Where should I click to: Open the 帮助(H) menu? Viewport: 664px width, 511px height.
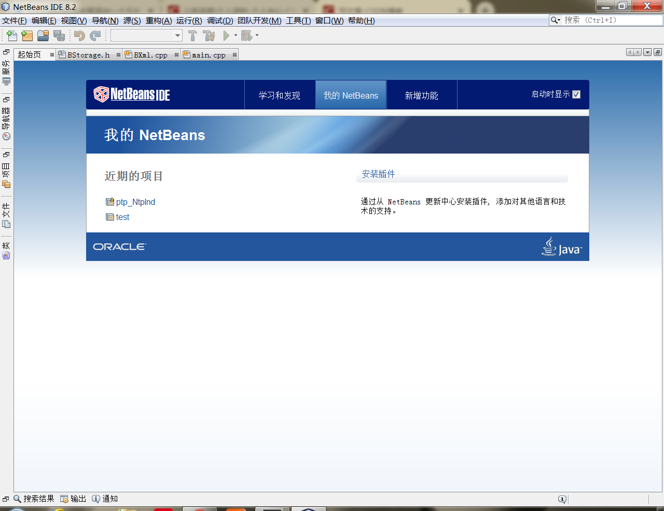pyautogui.click(x=362, y=21)
